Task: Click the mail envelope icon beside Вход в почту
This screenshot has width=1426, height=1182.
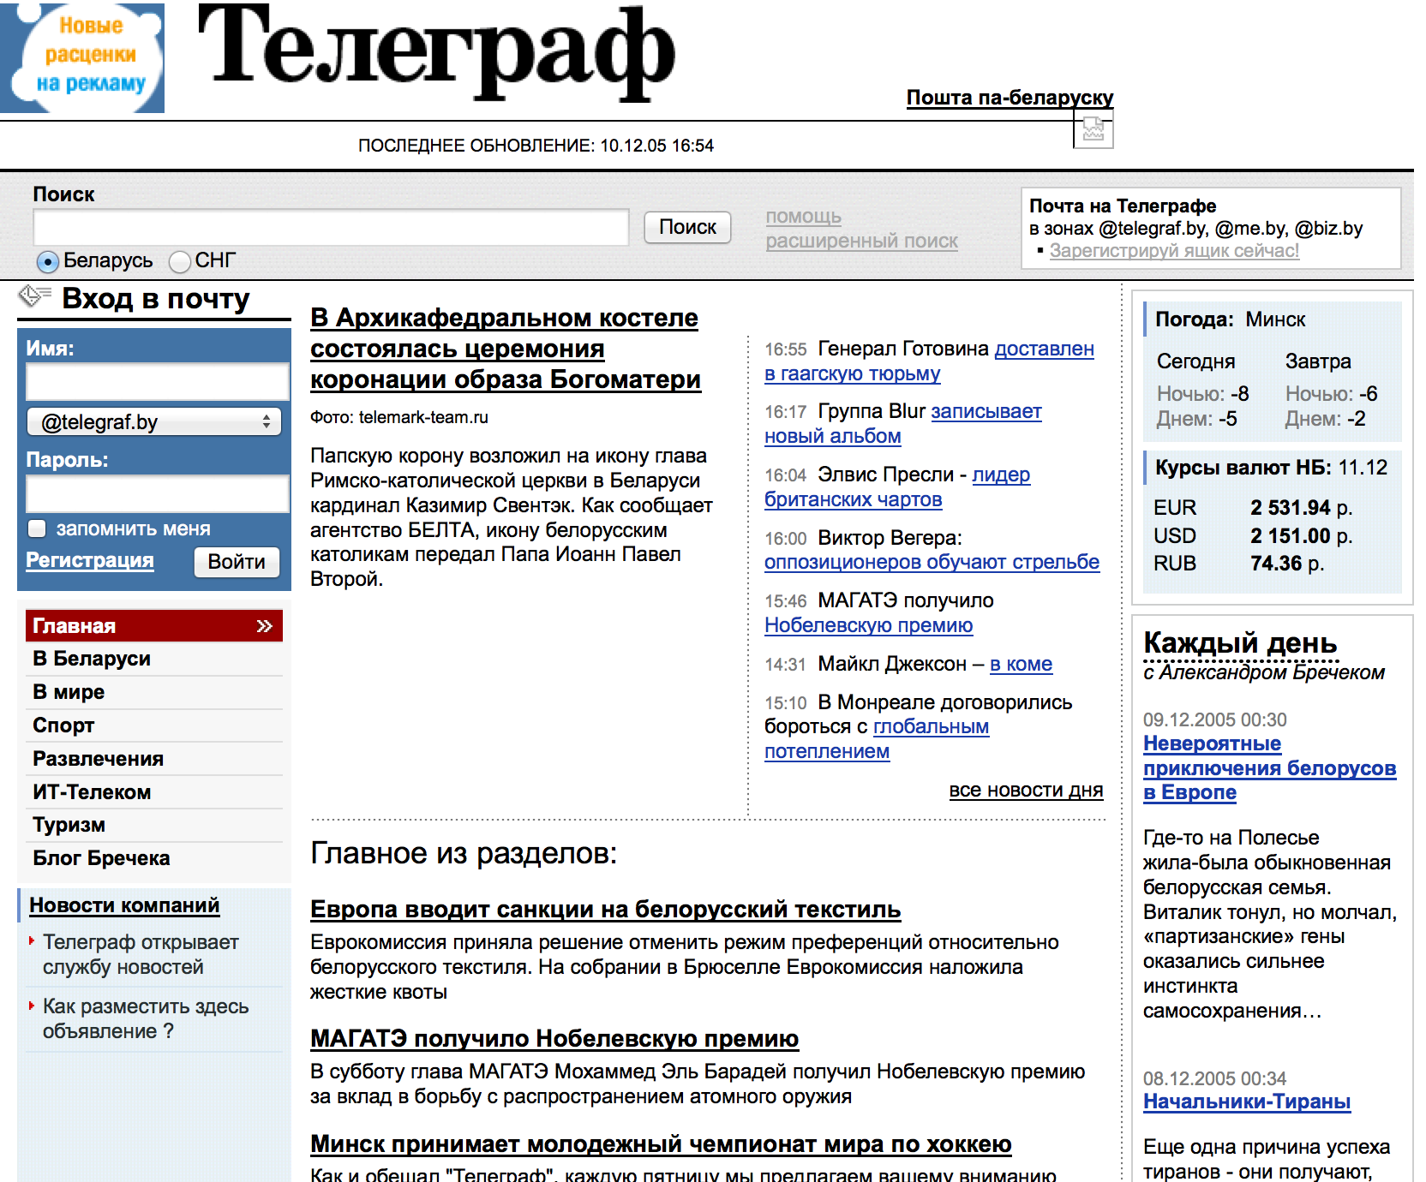Action: tap(34, 296)
